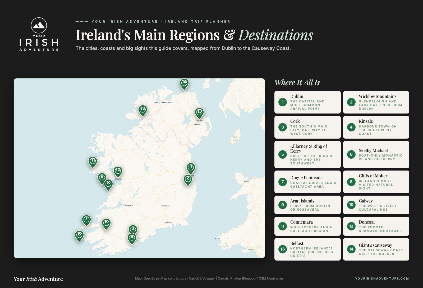
Task: Click map pin number 6 for Skellig Michael
Action: point(79,236)
